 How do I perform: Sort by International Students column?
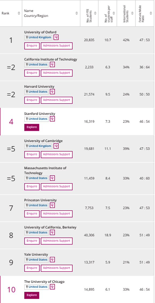click(132, 13)
